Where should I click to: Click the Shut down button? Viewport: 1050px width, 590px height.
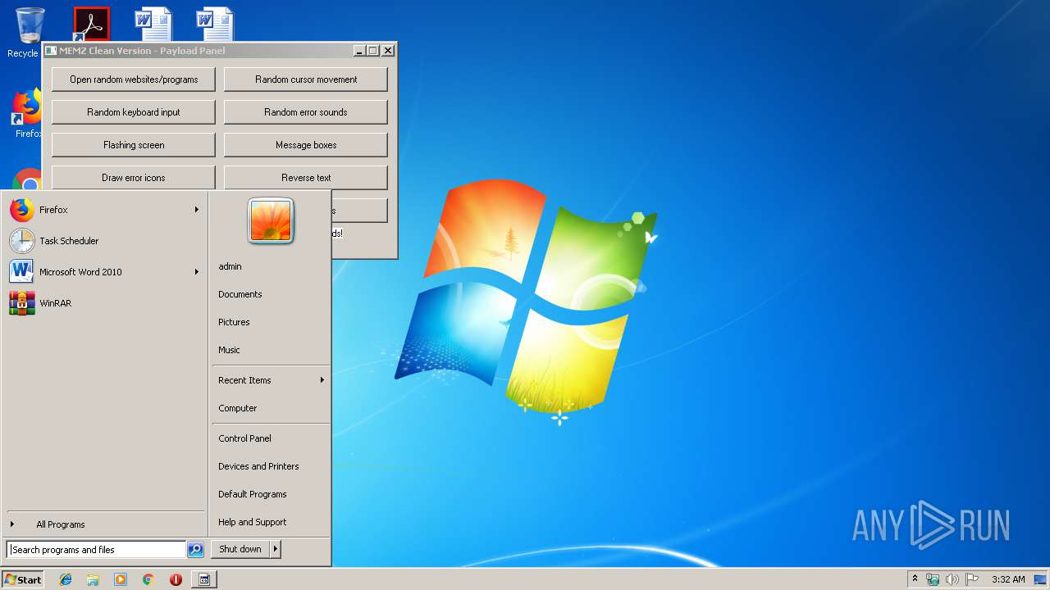coord(240,549)
